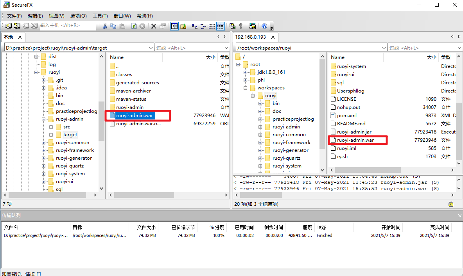
Task: Expand the local .git folder node
Action: 43,80
